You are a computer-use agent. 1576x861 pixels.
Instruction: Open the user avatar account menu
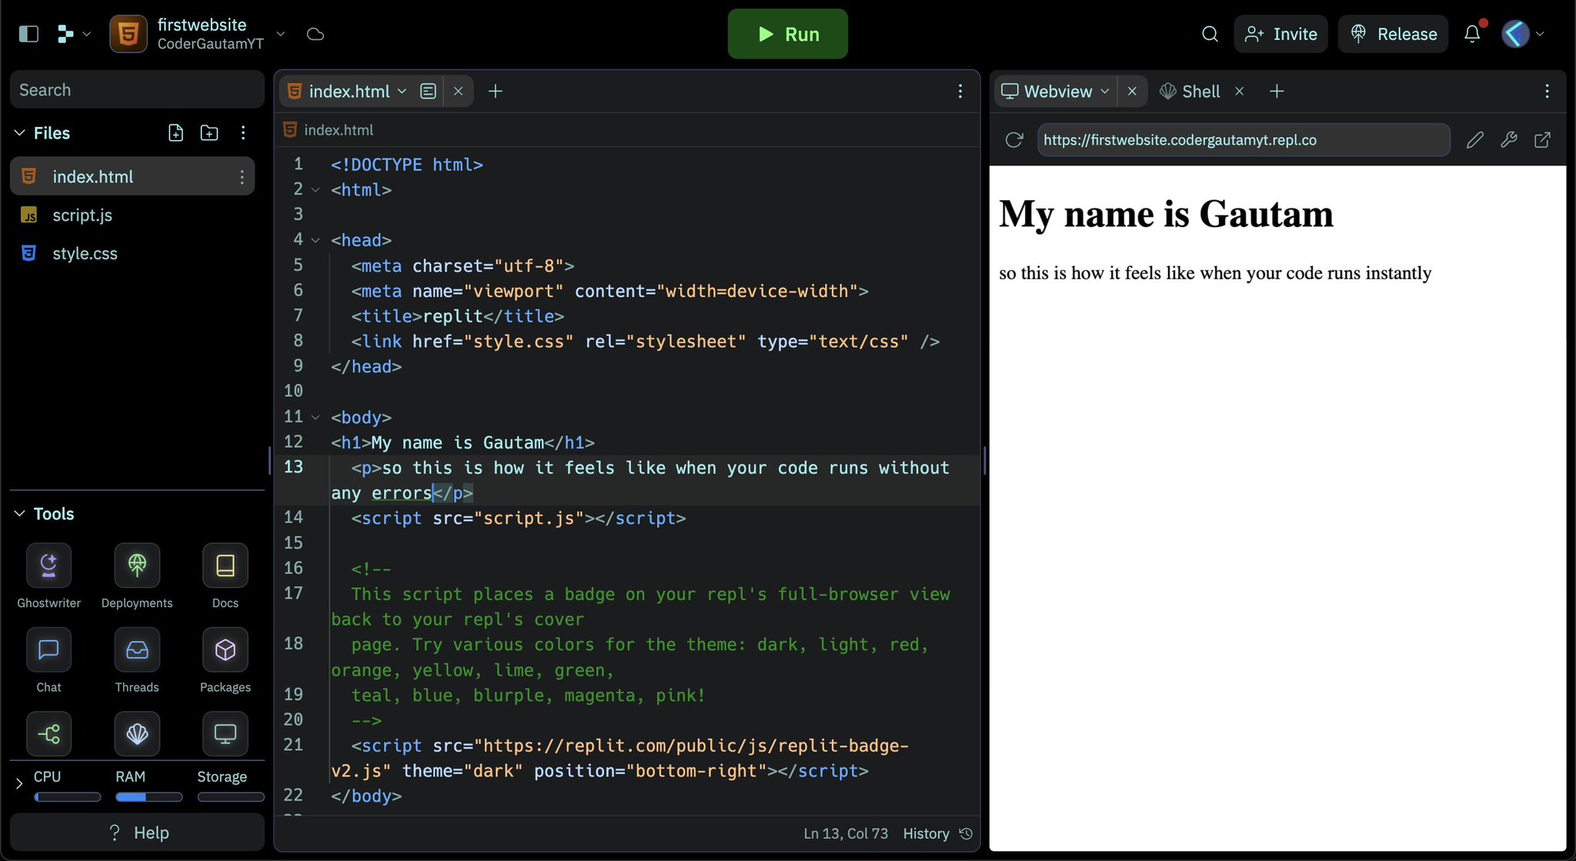point(1523,34)
